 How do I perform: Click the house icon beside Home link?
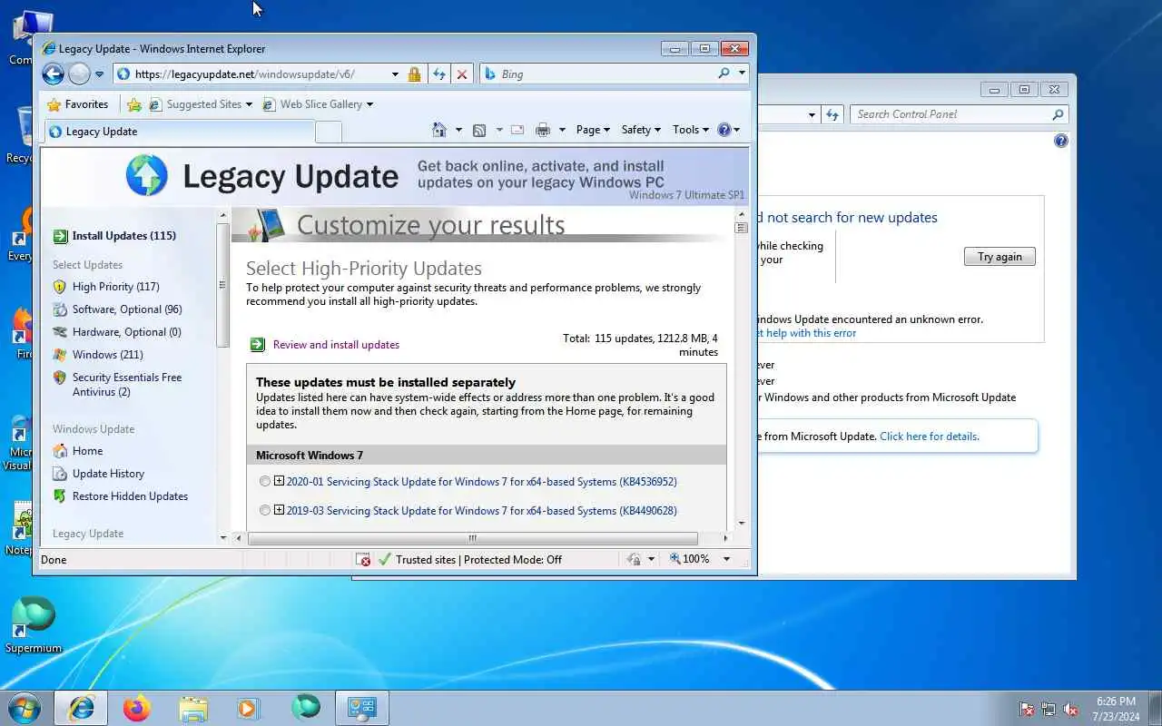60,451
